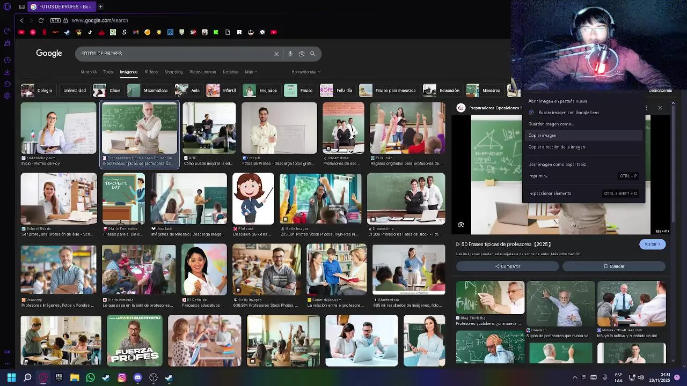Filter by Matematicas chip
Screen dimensions: 687x386
[149, 91]
